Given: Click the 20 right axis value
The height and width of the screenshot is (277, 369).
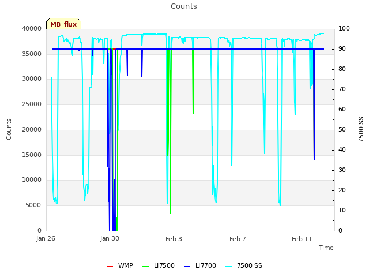Looking at the screenshot, I should (342, 190).
